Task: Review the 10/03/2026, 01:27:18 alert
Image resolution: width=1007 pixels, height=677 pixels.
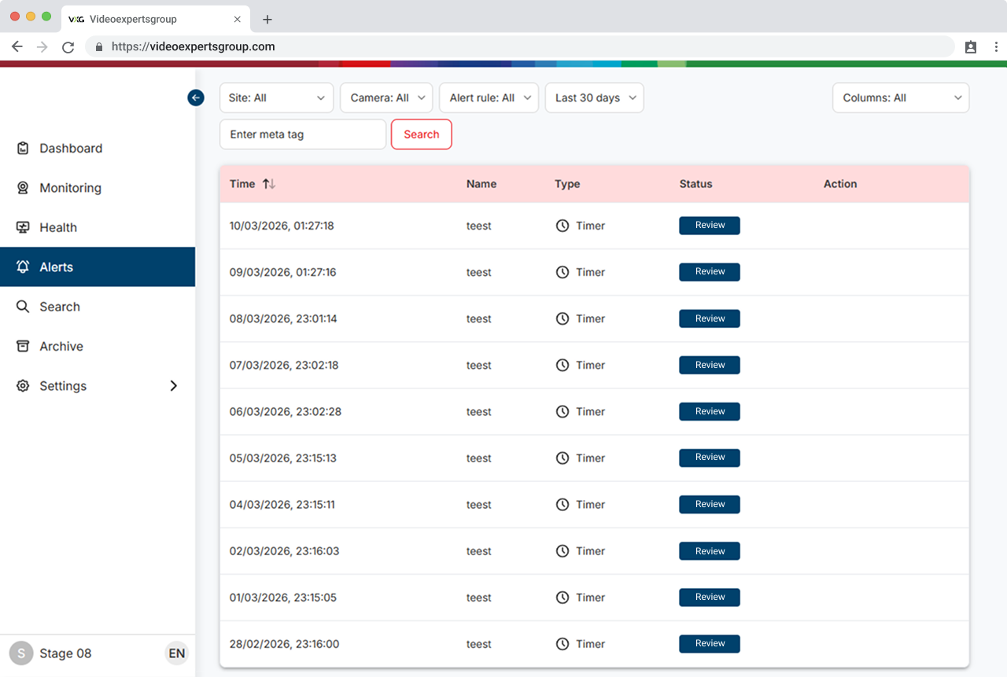Action: click(710, 226)
